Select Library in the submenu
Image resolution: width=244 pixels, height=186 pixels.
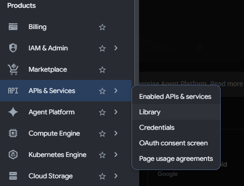(176, 112)
